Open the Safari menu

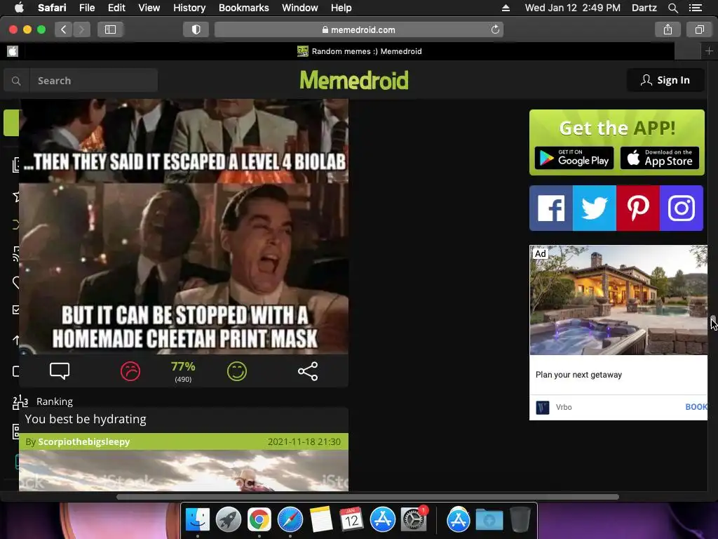point(52,8)
